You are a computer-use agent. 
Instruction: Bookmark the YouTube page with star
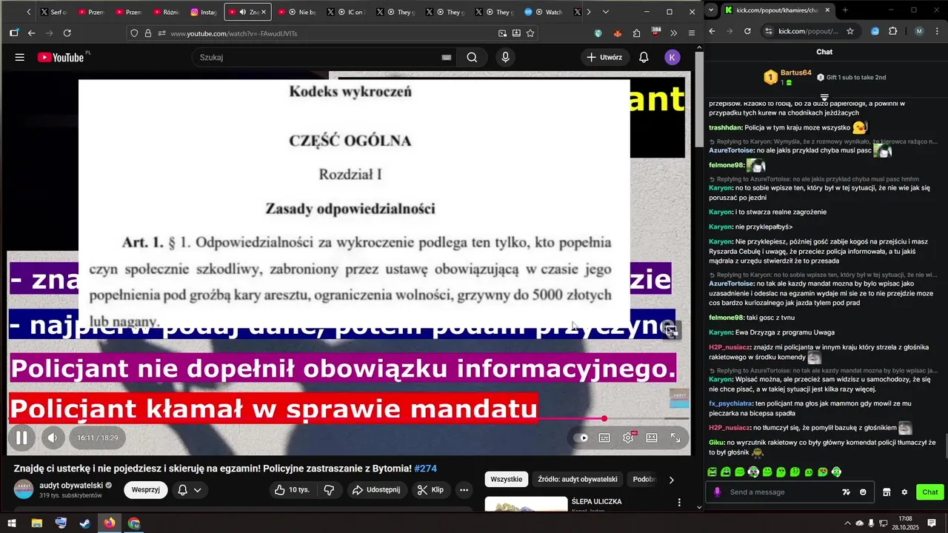[530, 33]
